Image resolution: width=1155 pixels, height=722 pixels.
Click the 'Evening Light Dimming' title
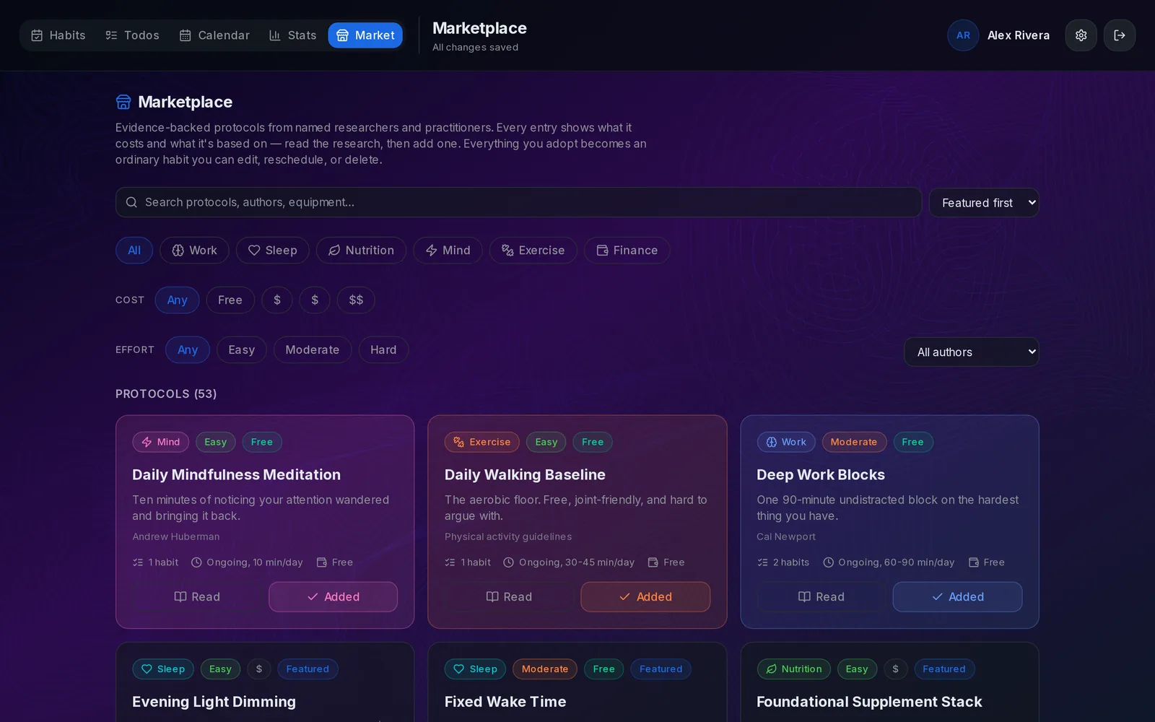(x=214, y=702)
